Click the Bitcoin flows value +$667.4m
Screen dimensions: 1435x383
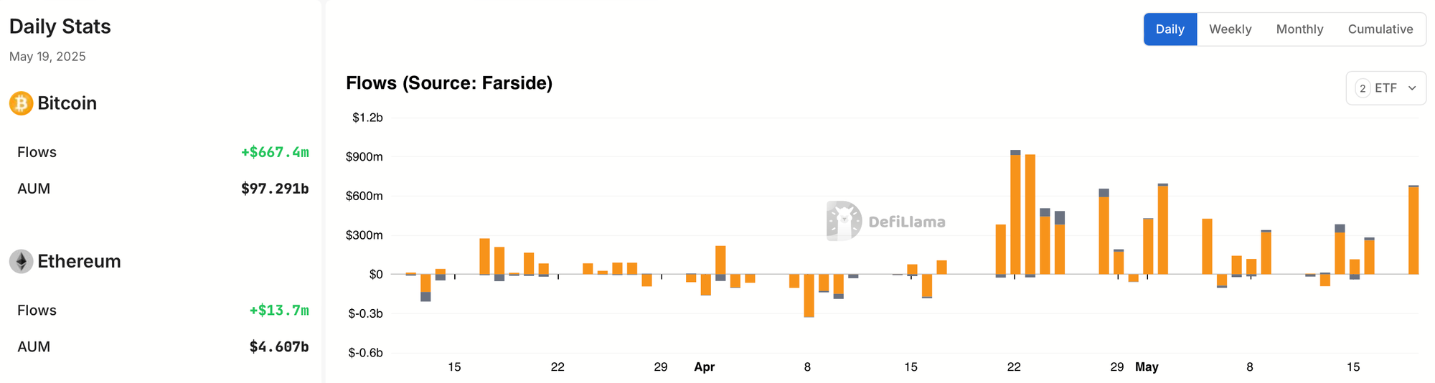275,152
